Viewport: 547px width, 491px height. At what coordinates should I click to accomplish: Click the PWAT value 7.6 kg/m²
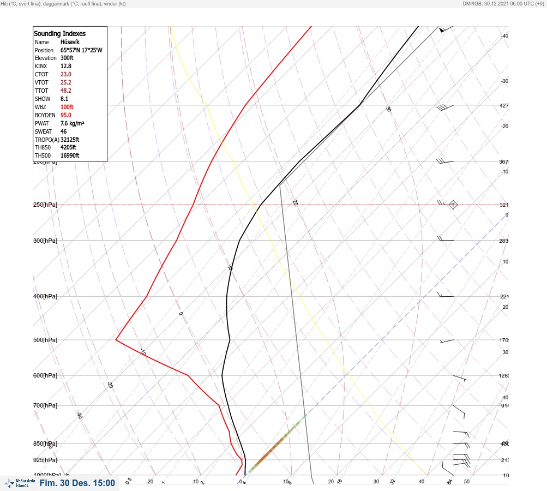(x=72, y=123)
